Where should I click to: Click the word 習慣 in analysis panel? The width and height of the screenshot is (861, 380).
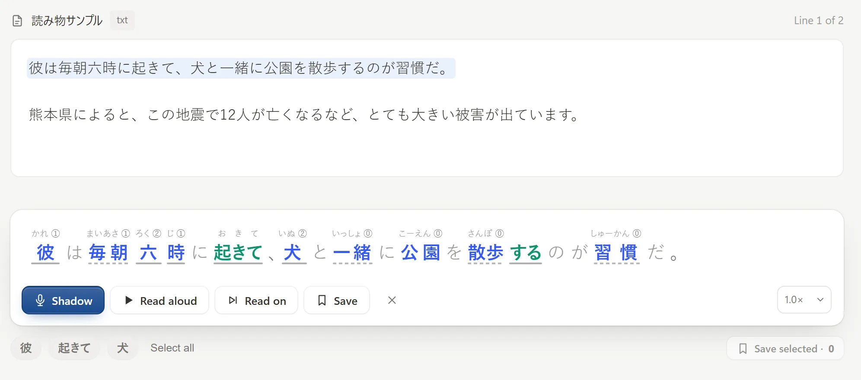[616, 253]
